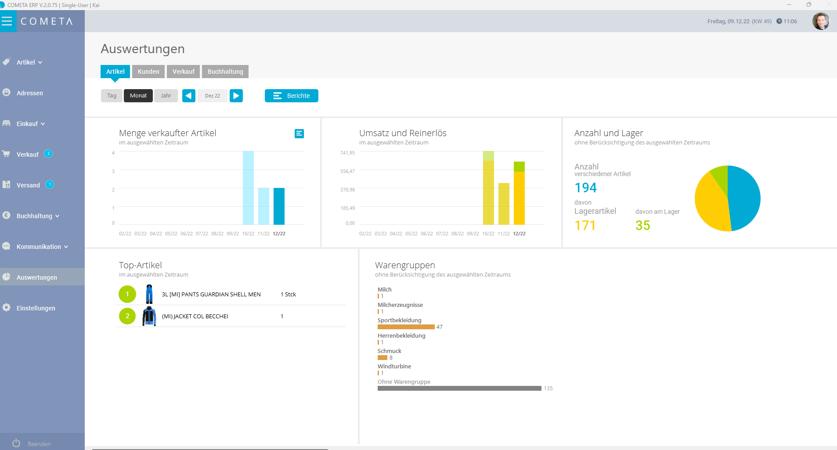Viewport: 837px width, 450px height.
Task: Switch time range to Tag
Action: (112, 96)
